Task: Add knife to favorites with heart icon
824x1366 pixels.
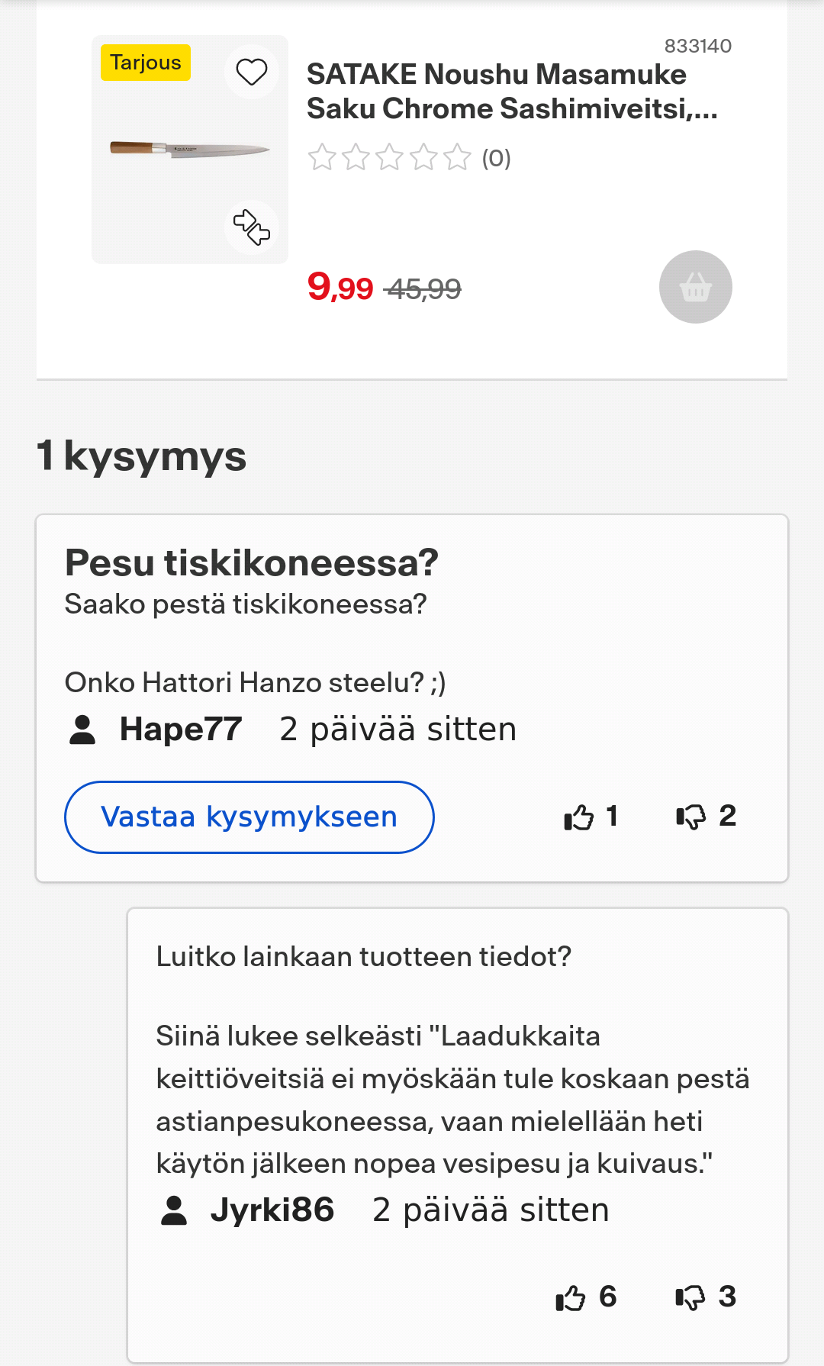Action: tap(251, 72)
